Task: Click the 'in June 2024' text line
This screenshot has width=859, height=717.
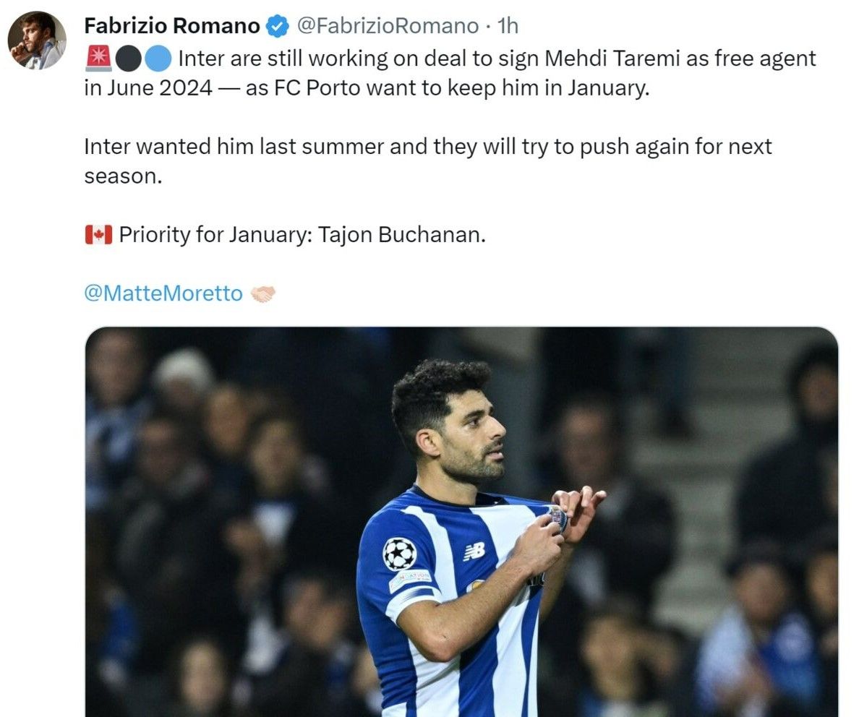Action: coord(367,88)
